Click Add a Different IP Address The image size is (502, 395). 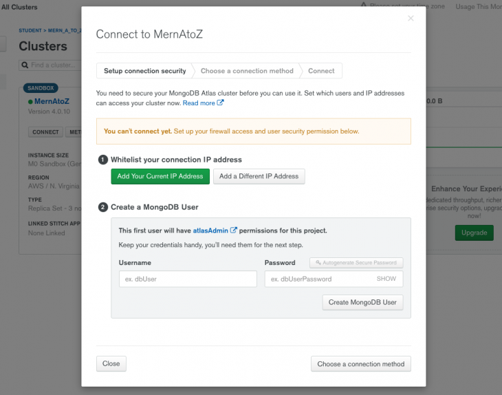[x=259, y=176]
